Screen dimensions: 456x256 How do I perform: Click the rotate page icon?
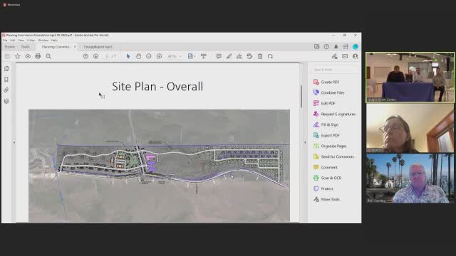270,56
